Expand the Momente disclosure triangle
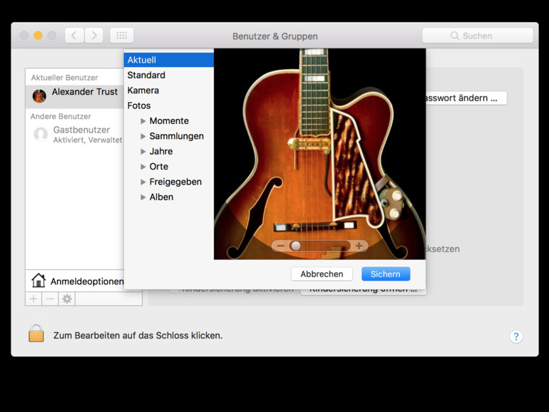 [x=143, y=121]
